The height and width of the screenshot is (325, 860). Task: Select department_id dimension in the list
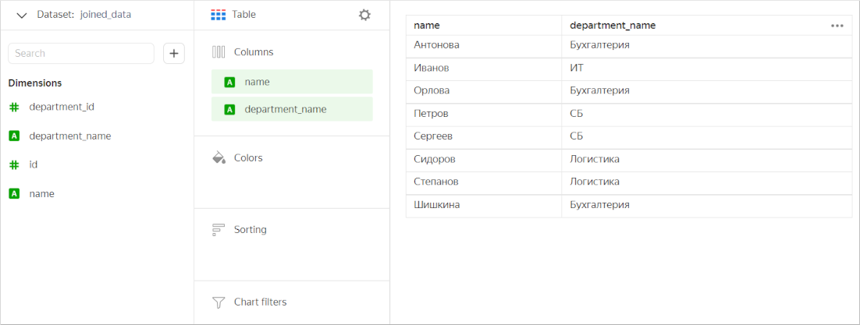coord(61,107)
